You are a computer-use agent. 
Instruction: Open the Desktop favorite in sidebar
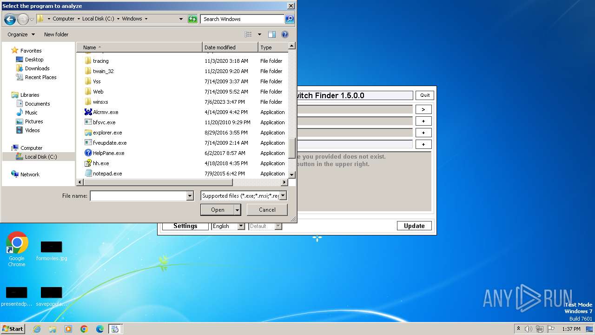[34, 60]
